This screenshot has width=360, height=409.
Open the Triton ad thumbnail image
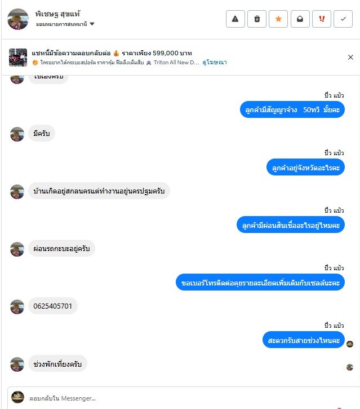click(18, 58)
